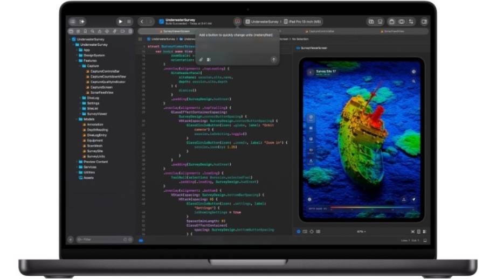Open the red coding assistant chat icon
496x279 pixels.
coord(237,22)
